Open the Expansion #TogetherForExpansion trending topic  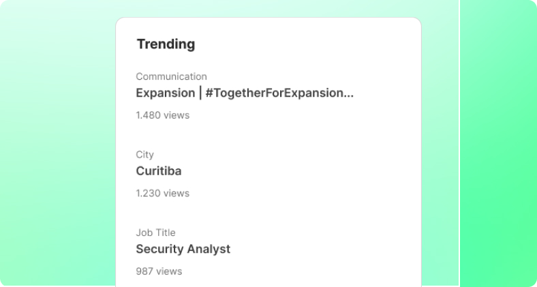[245, 93]
